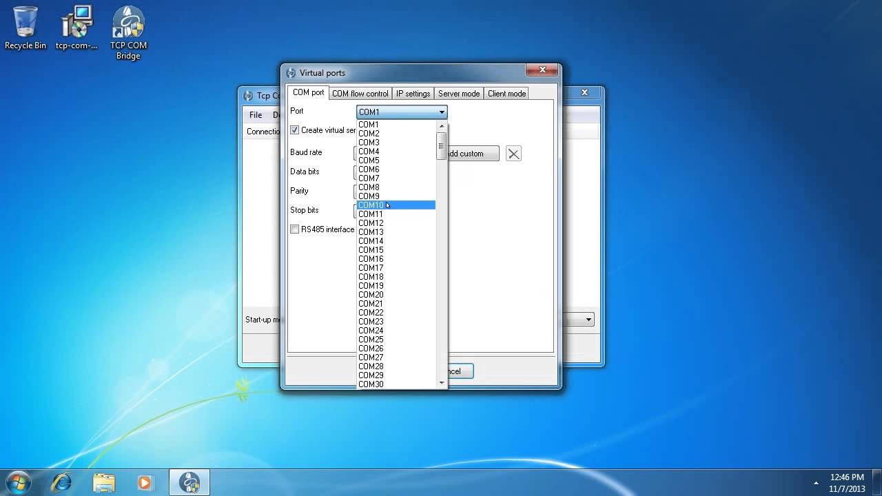Screen dimensions: 882x496
Task: Select COM7 in the port list
Action: (396, 178)
